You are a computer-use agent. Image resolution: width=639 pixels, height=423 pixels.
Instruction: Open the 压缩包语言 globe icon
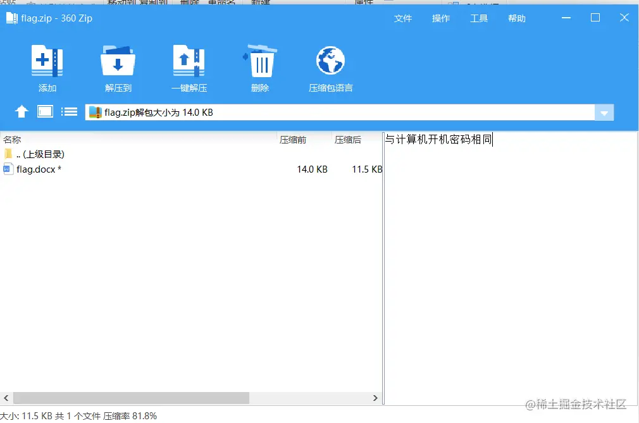[x=330, y=61]
